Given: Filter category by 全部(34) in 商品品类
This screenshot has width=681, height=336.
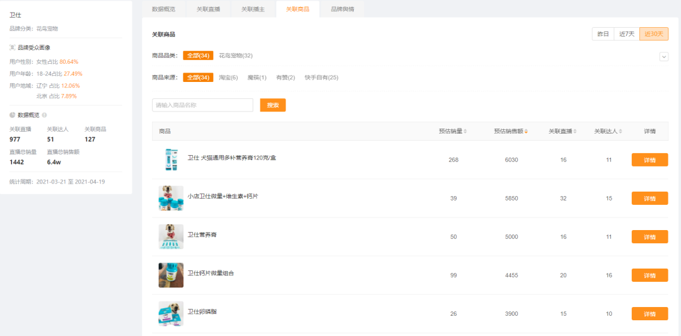Looking at the screenshot, I should [x=198, y=55].
